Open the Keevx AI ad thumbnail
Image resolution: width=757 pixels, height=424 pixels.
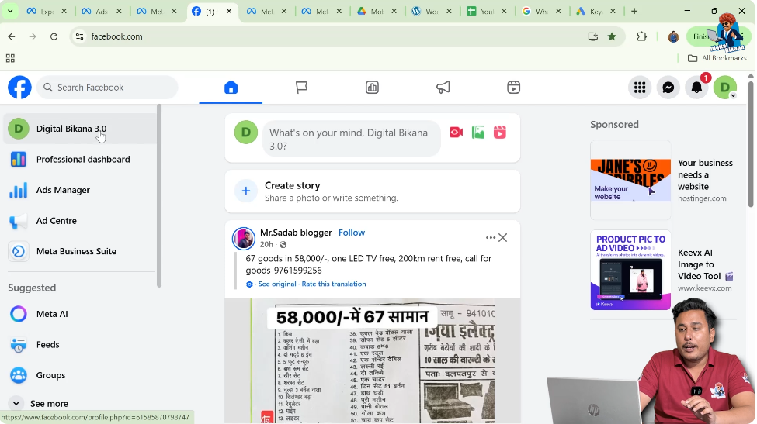(x=630, y=271)
